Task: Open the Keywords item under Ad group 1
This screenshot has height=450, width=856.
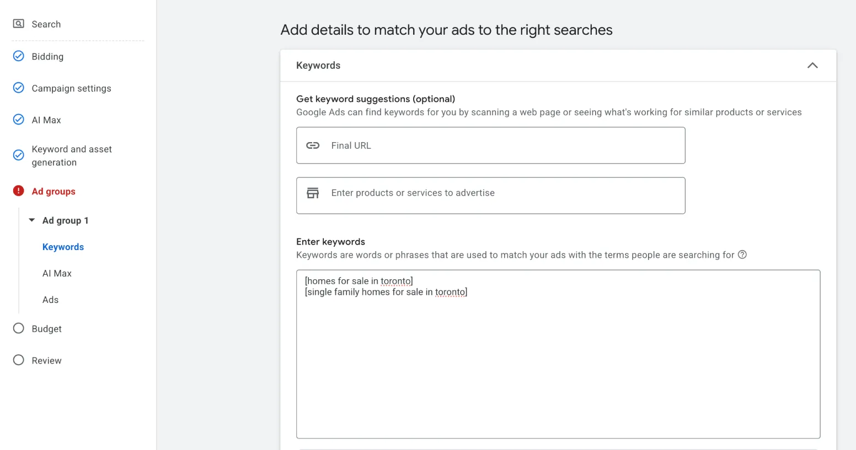Action: pyautogui.click(x=63, y=247)
